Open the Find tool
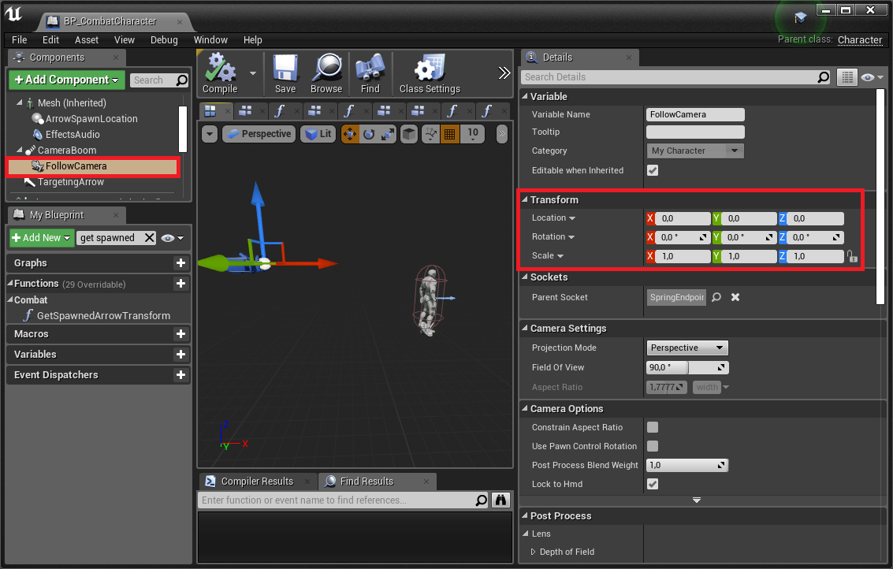Image resolution: width=893 pixels, height=569 pixels. tap(370, 69)
